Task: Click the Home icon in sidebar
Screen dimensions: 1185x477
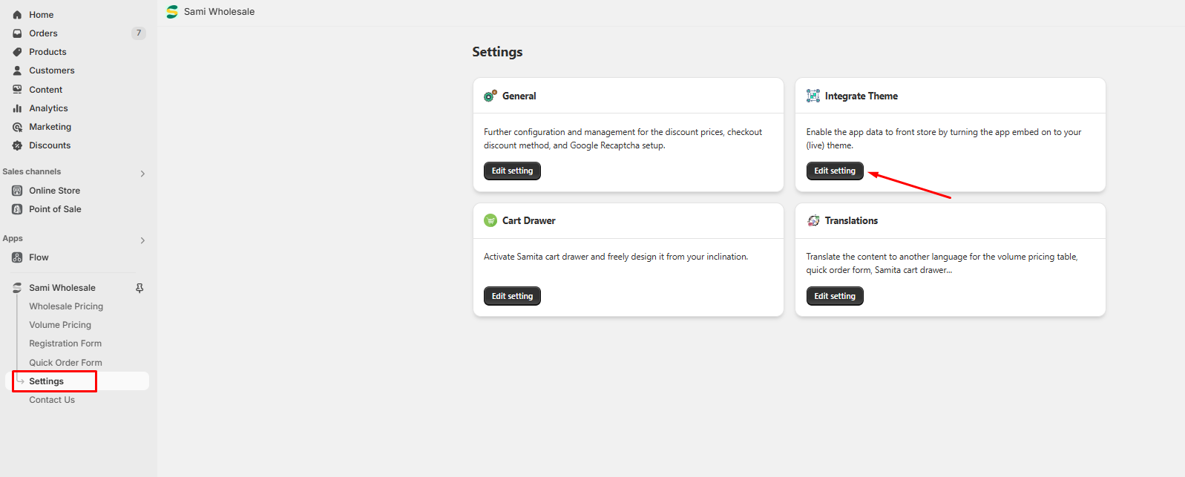Action: coord(17,15)
